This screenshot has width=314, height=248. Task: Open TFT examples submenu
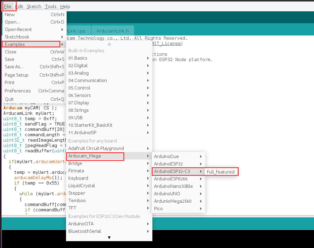pos(109,208)
